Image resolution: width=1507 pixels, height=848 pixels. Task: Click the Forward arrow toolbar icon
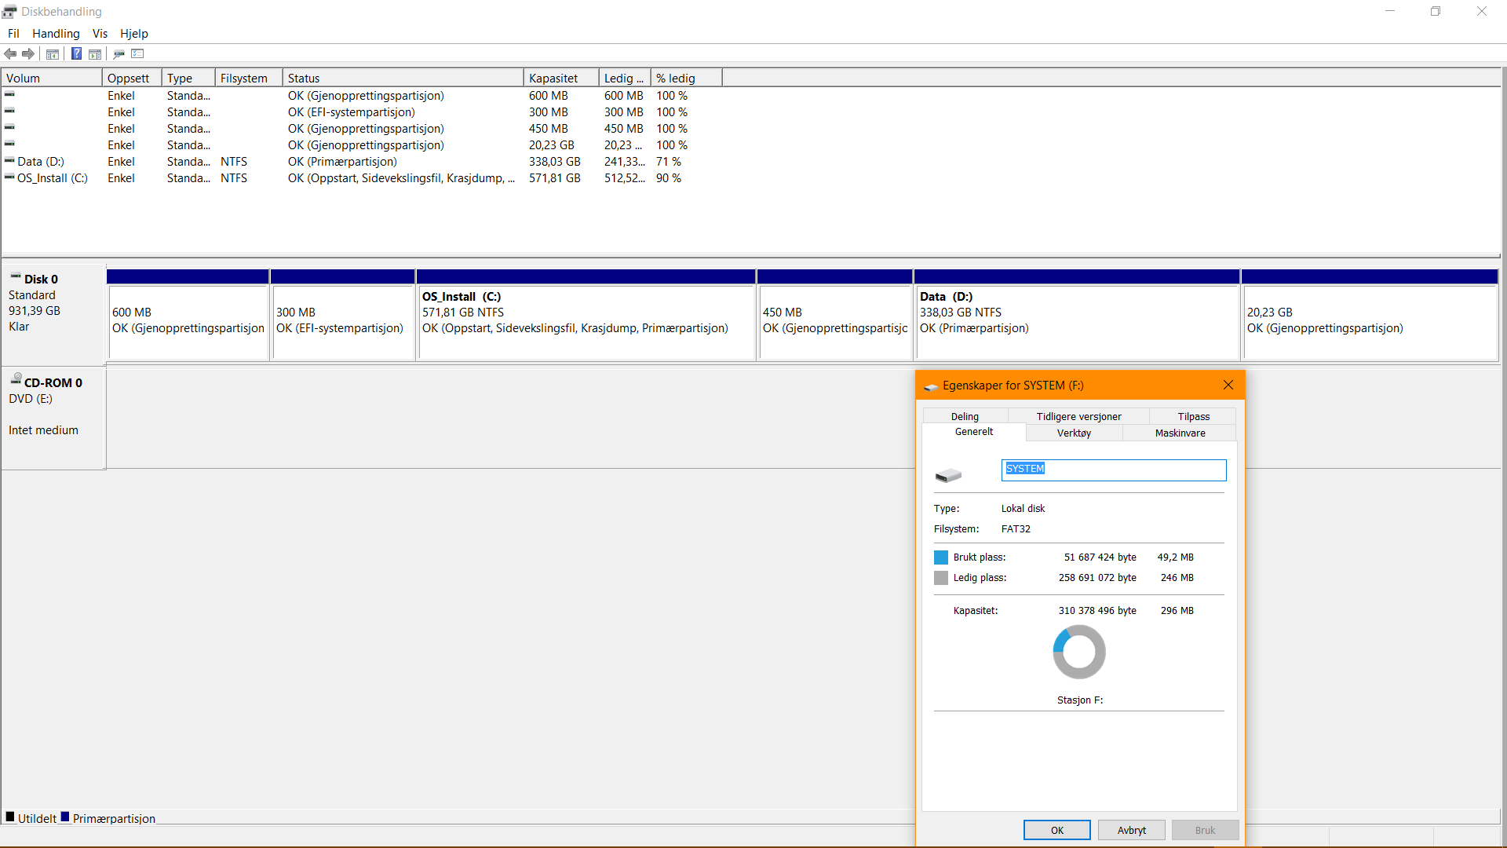point(28,54)
